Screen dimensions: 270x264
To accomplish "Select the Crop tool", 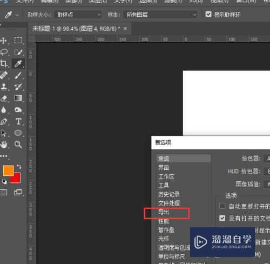I will (3, 63).
